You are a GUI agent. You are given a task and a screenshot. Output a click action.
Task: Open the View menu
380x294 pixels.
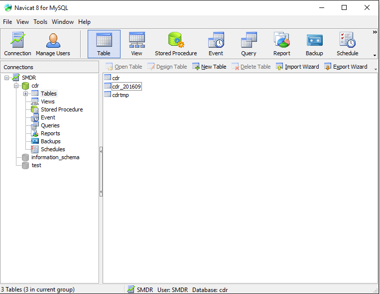point(22,22)
